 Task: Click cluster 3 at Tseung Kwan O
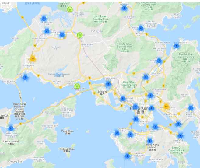point(191,108)
